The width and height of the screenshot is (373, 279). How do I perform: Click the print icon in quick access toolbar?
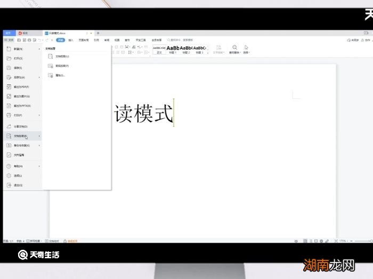point(29,40)
